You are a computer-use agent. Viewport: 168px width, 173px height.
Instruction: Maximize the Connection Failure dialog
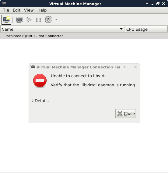click(130, 67)
